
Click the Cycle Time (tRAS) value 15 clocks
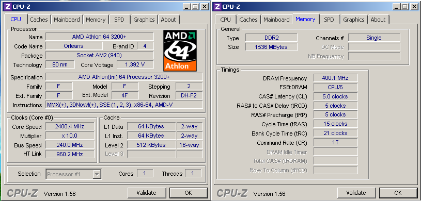(x=335, y=124)
